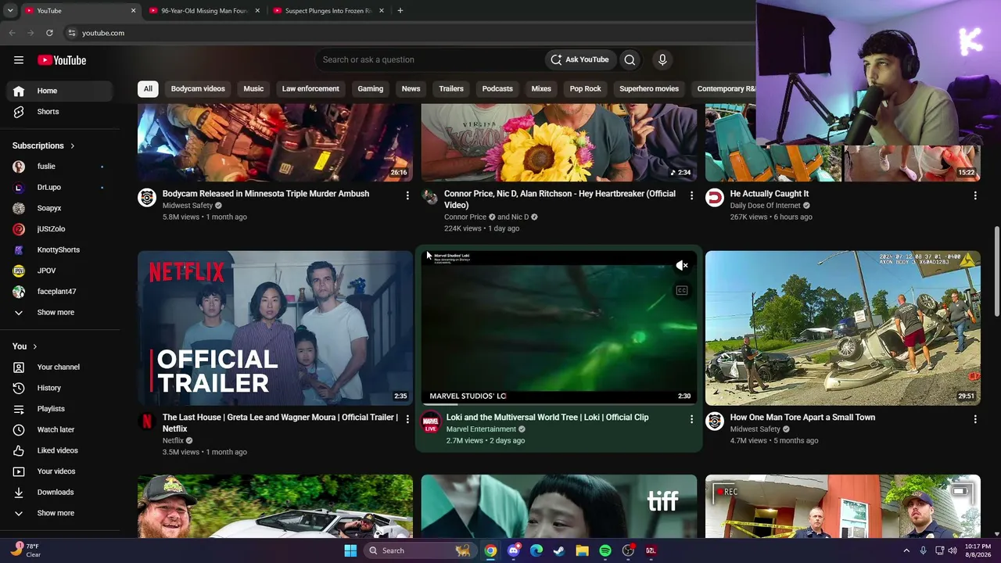The height and width of the screenshot is (563, 1001).
Task: Open Steam from the taskbar
Action: (x=559, y=550)
